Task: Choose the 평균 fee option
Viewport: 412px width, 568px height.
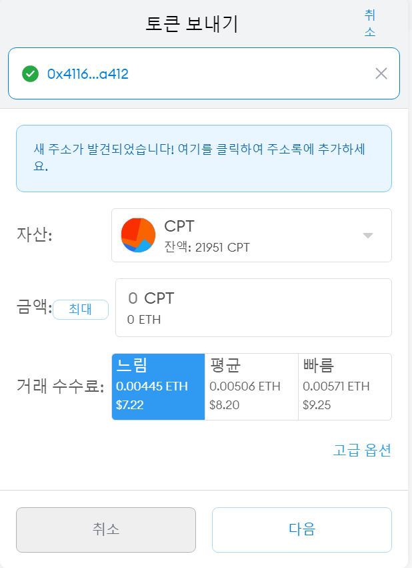Action: pyautogui.click(x=251, y=386)
